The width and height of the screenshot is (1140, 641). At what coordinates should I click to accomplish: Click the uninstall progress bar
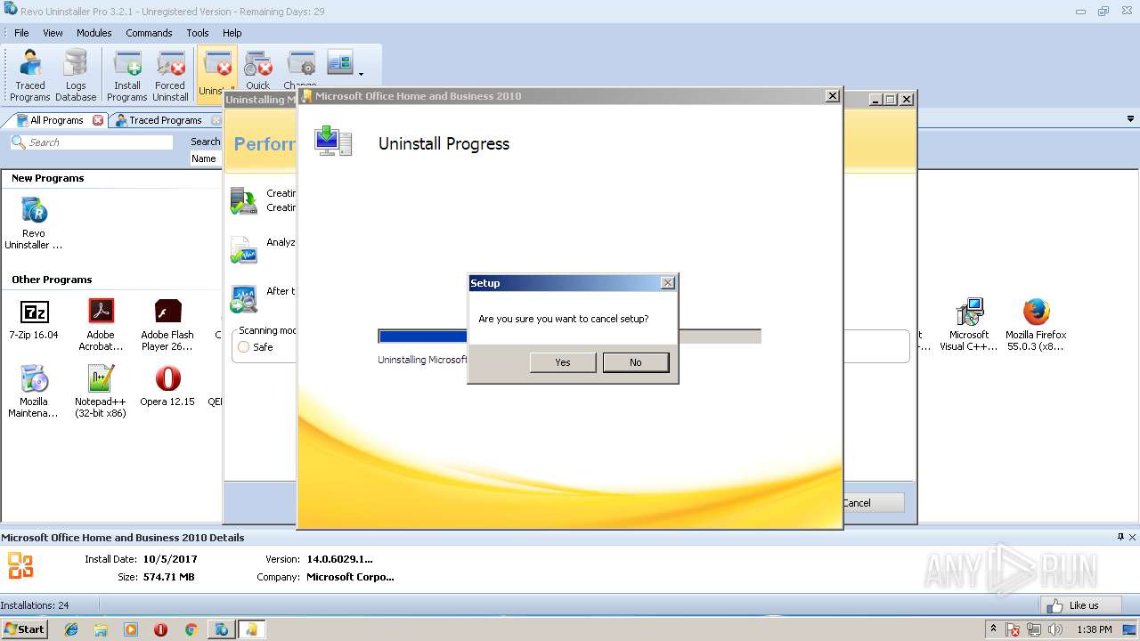tap(569, 336)
